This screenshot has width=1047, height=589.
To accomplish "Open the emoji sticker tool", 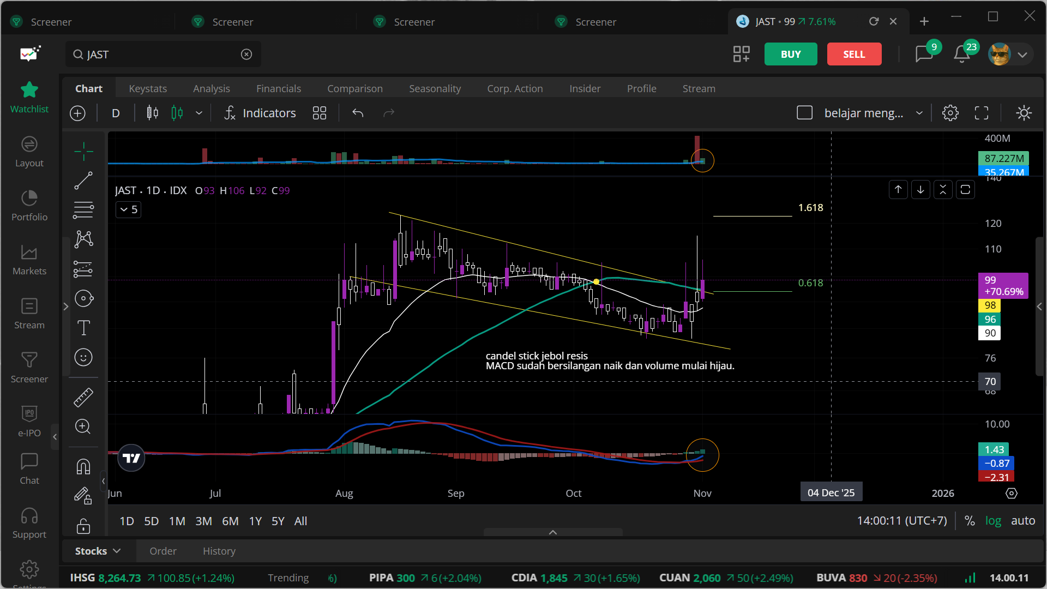I will coord(83,358).
